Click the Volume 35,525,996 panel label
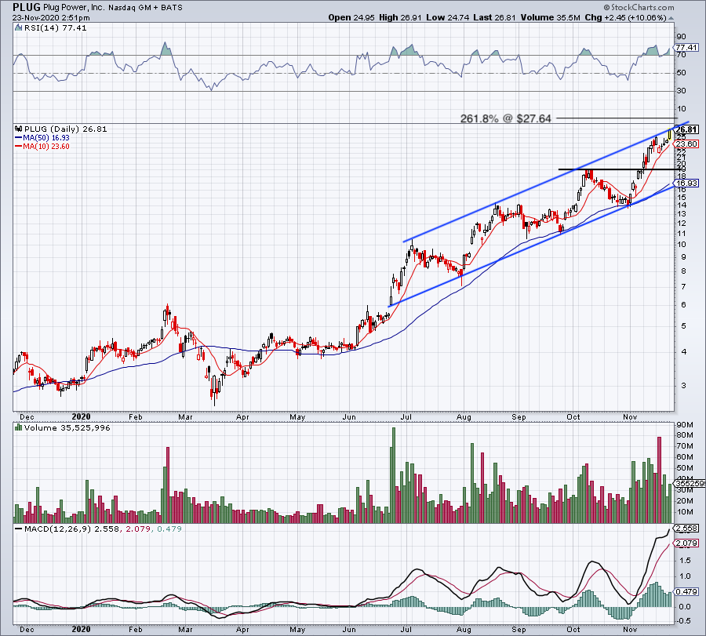The height and width of the screenshot is (636, 706). click(x=67, y=427)
